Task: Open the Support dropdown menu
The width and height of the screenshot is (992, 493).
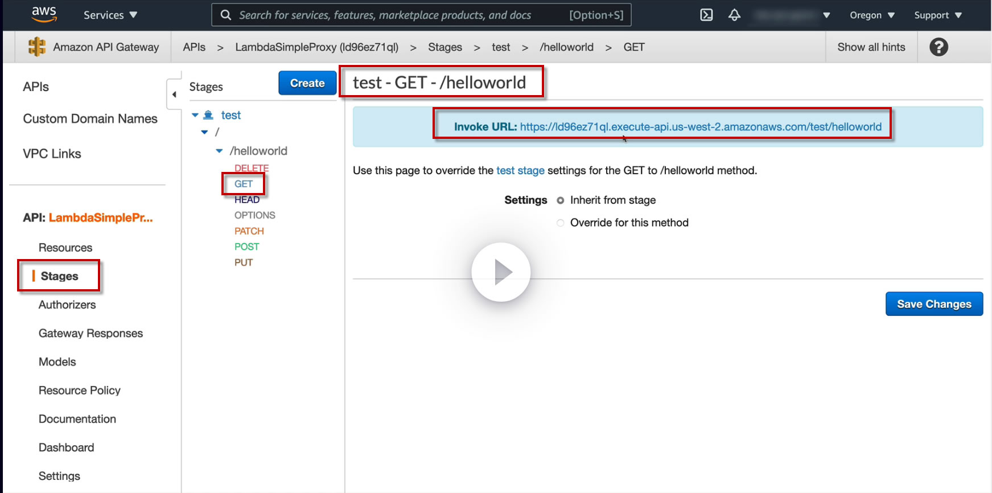Action: 938,15
